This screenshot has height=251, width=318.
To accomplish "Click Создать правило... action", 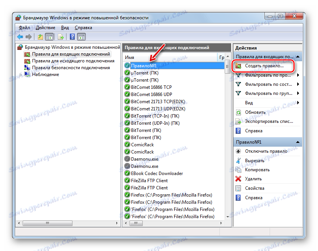I will pyautogui.click(x=264, y=66).
